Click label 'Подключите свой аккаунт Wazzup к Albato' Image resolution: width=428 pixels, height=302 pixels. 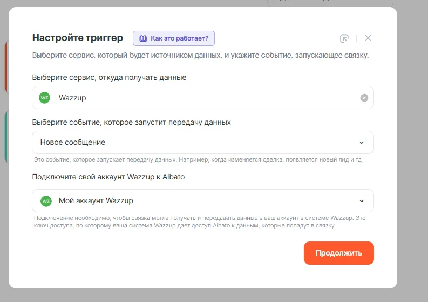(x=108, y=177)
